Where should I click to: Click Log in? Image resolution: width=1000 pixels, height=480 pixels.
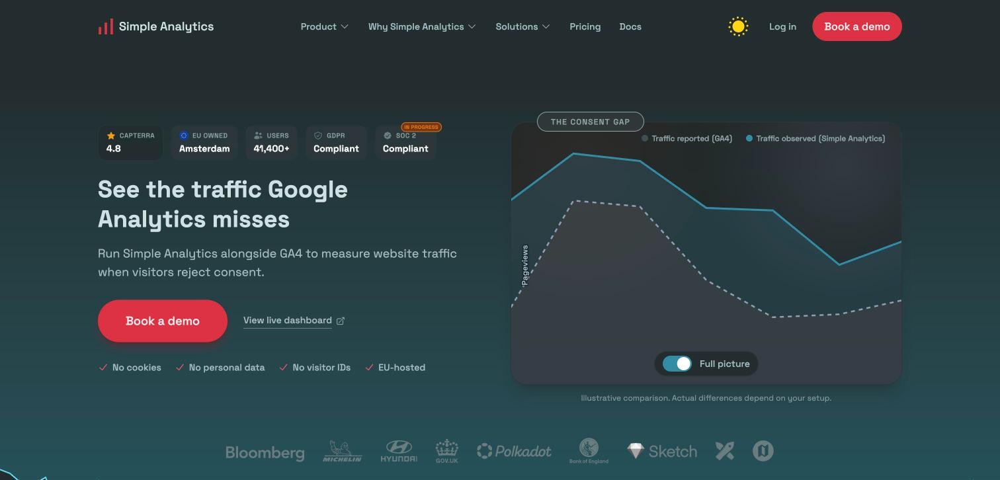[782, 26]
